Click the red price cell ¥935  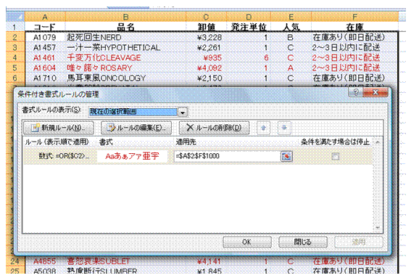[207, 58]
